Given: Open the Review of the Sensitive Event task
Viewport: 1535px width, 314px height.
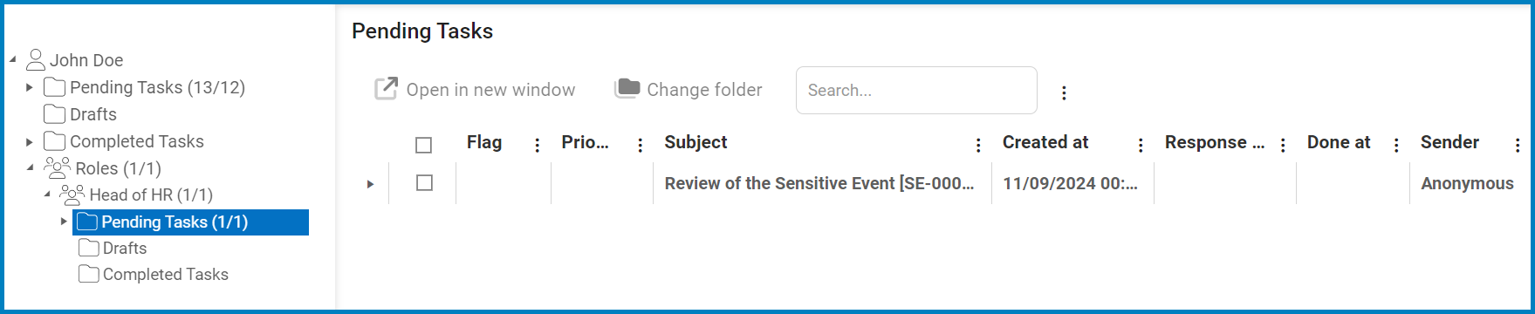Looking at the screenshot, I should [819, 183].
